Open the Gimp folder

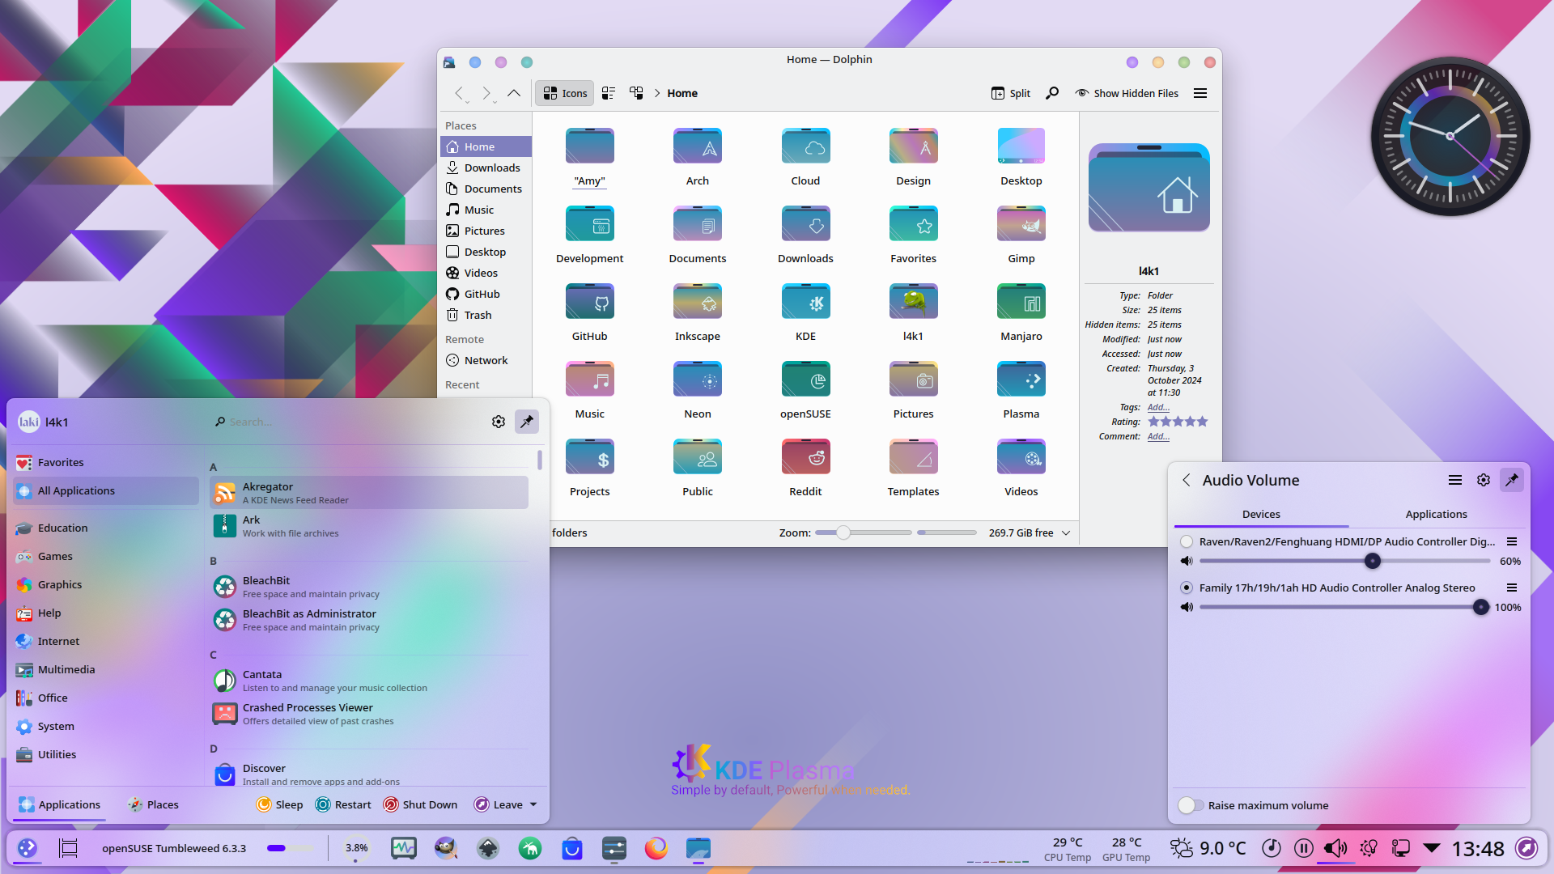pyautogui.click(x=1021, y=235)
